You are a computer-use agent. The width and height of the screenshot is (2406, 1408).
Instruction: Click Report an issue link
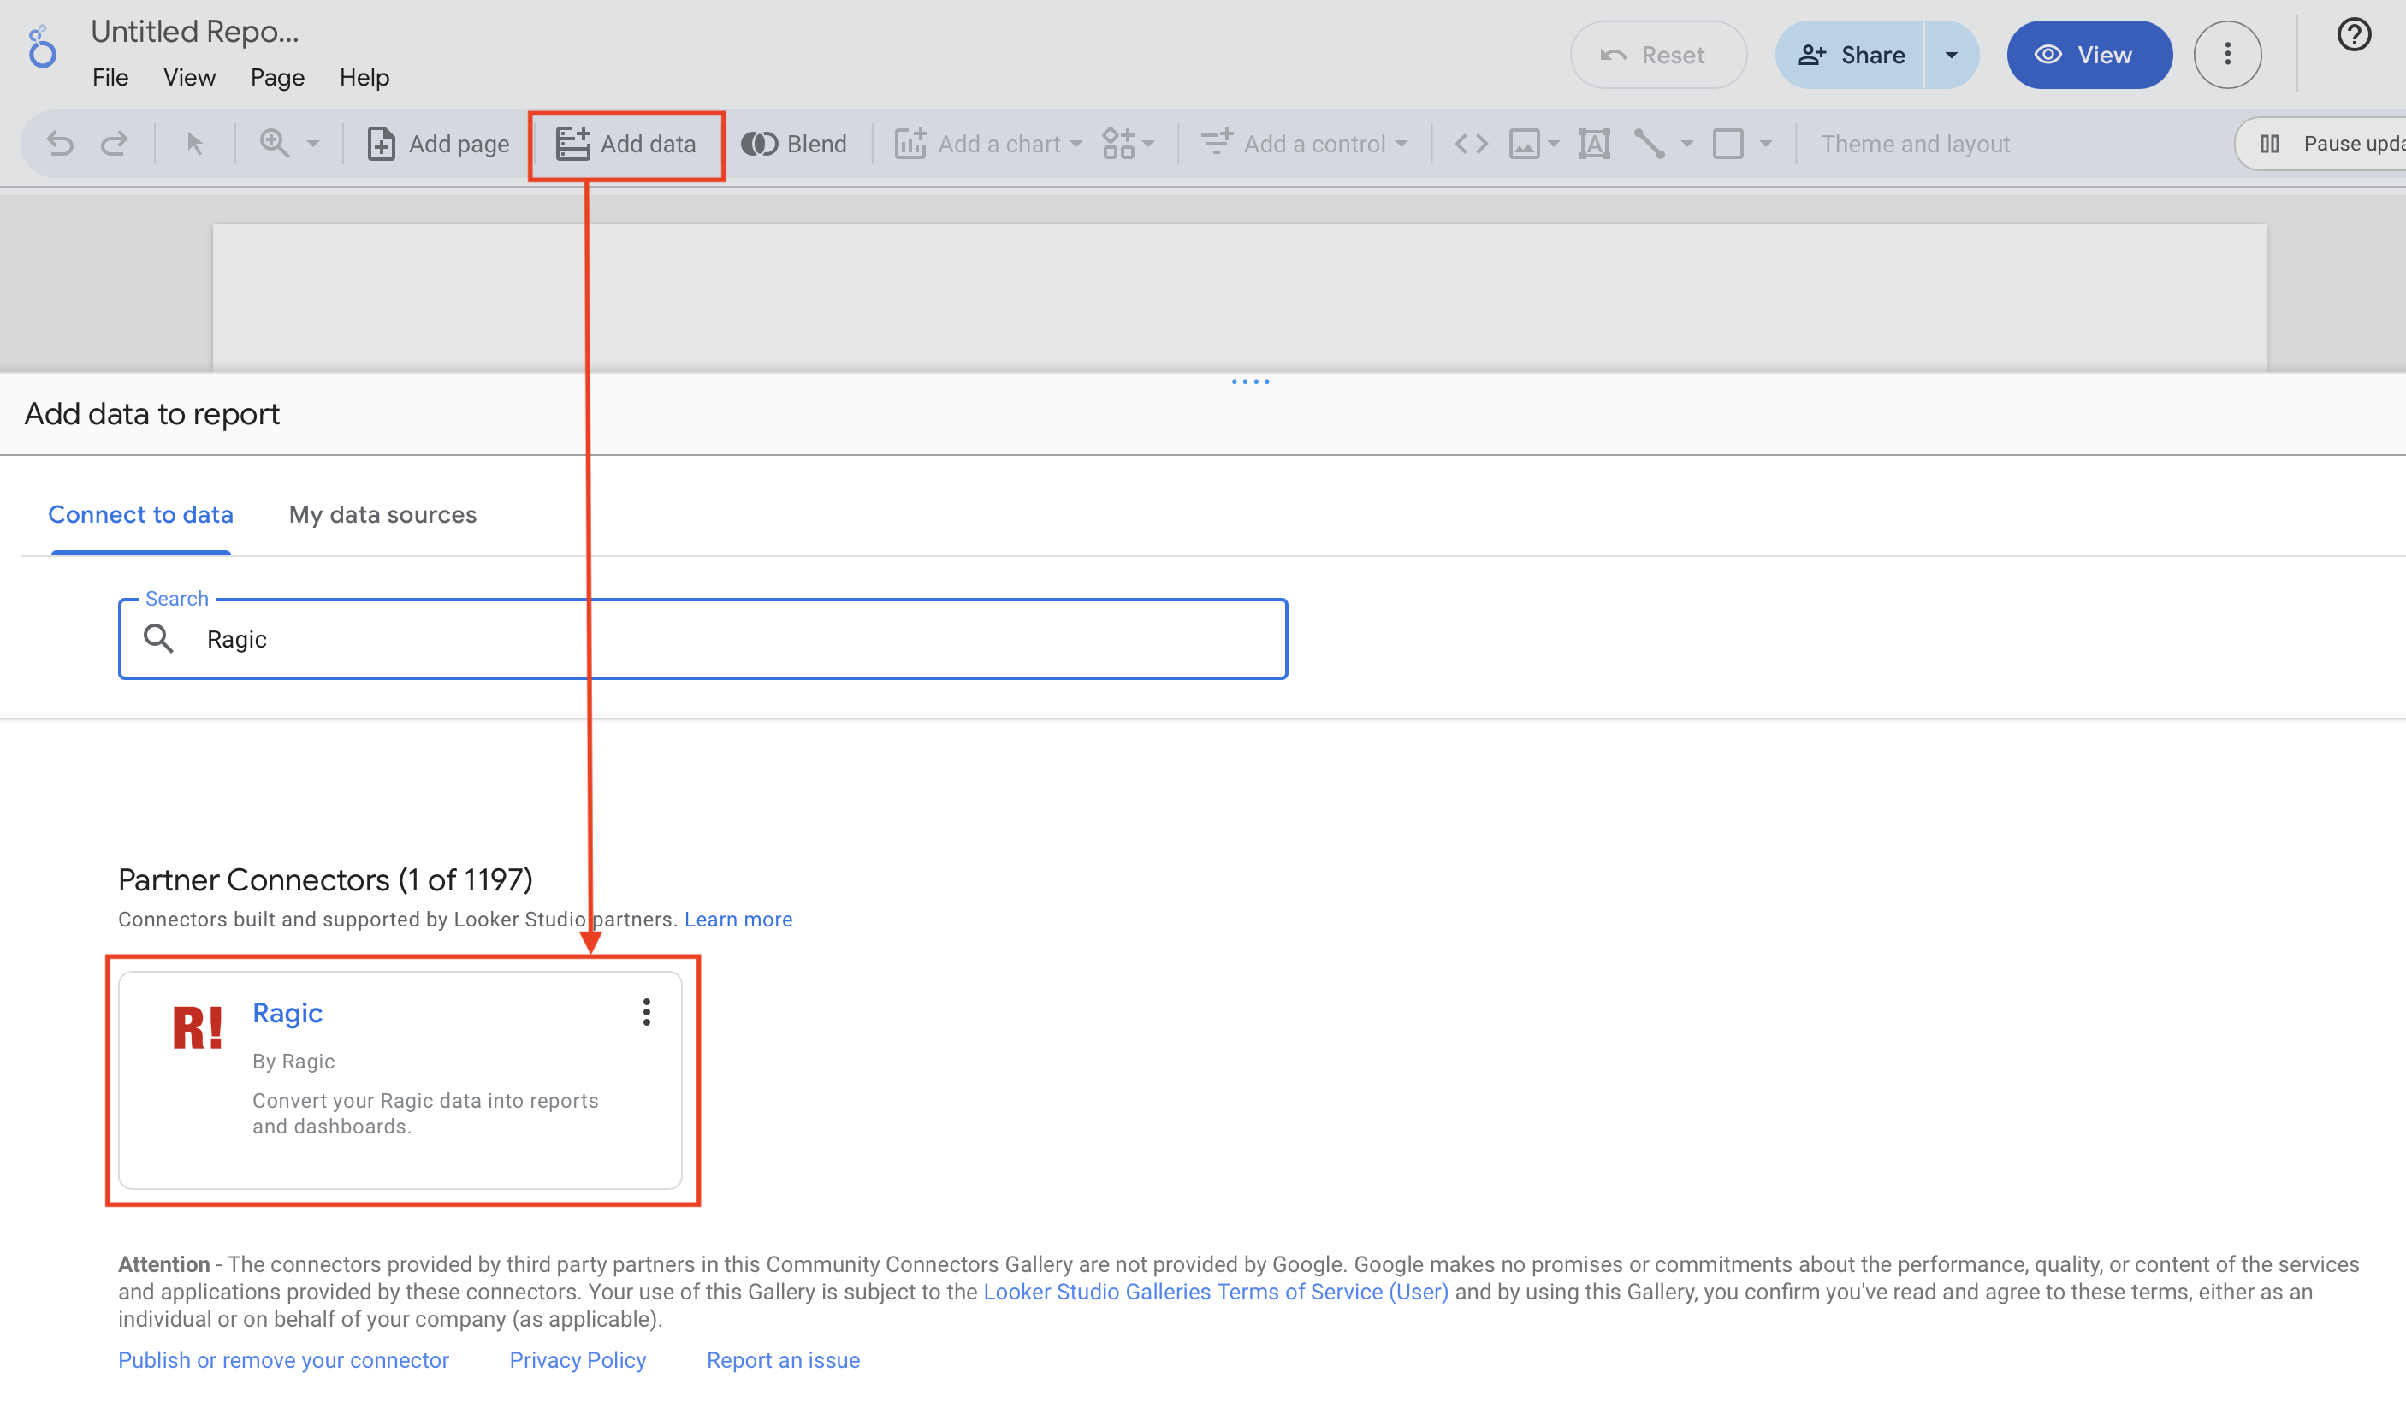(x=783, y=1360)
